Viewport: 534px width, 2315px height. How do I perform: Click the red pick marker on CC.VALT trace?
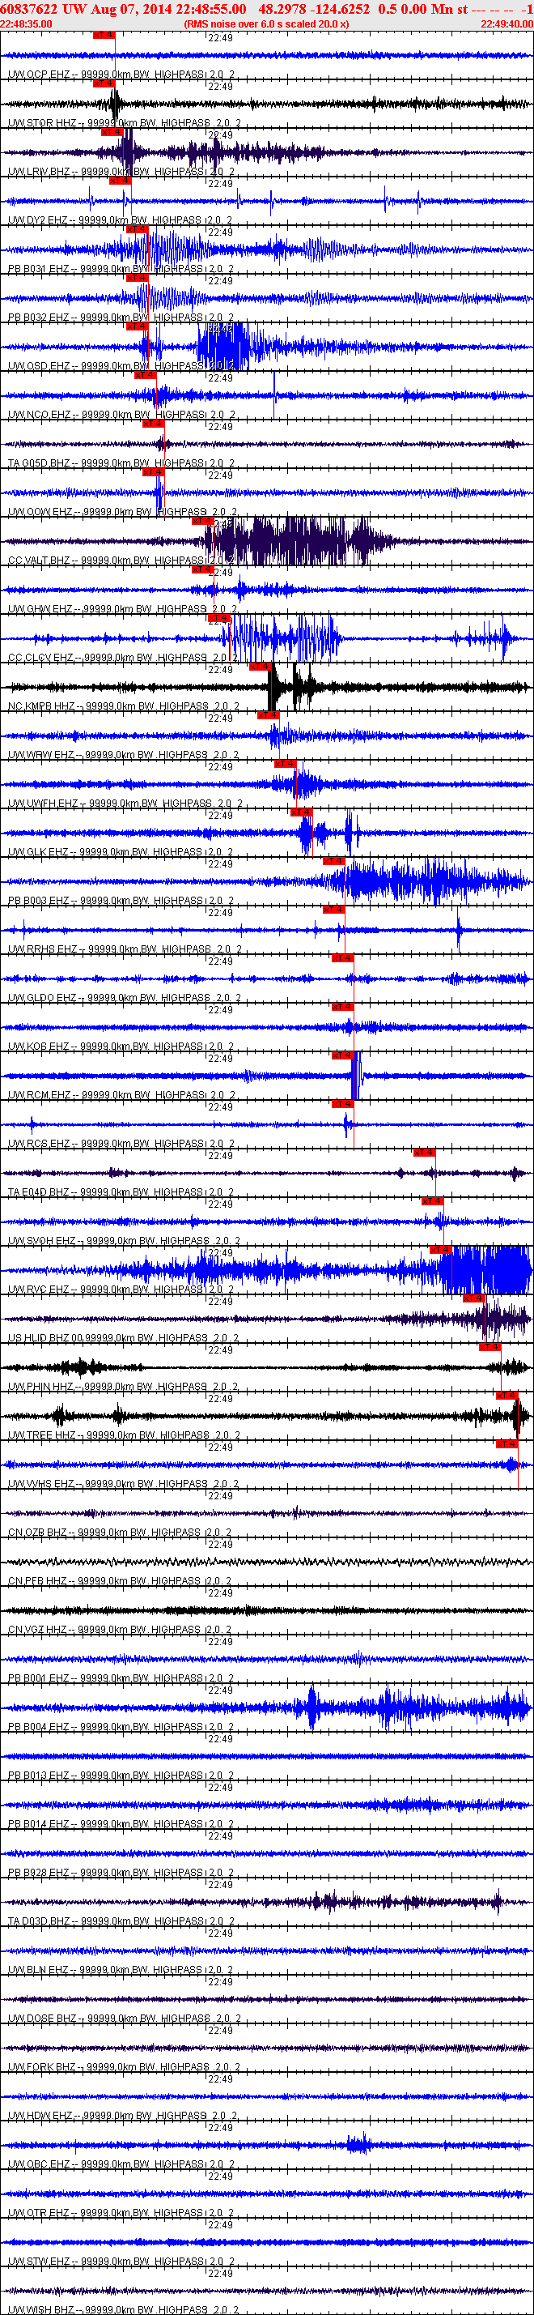pyautogui.click(x=202, y=520)
